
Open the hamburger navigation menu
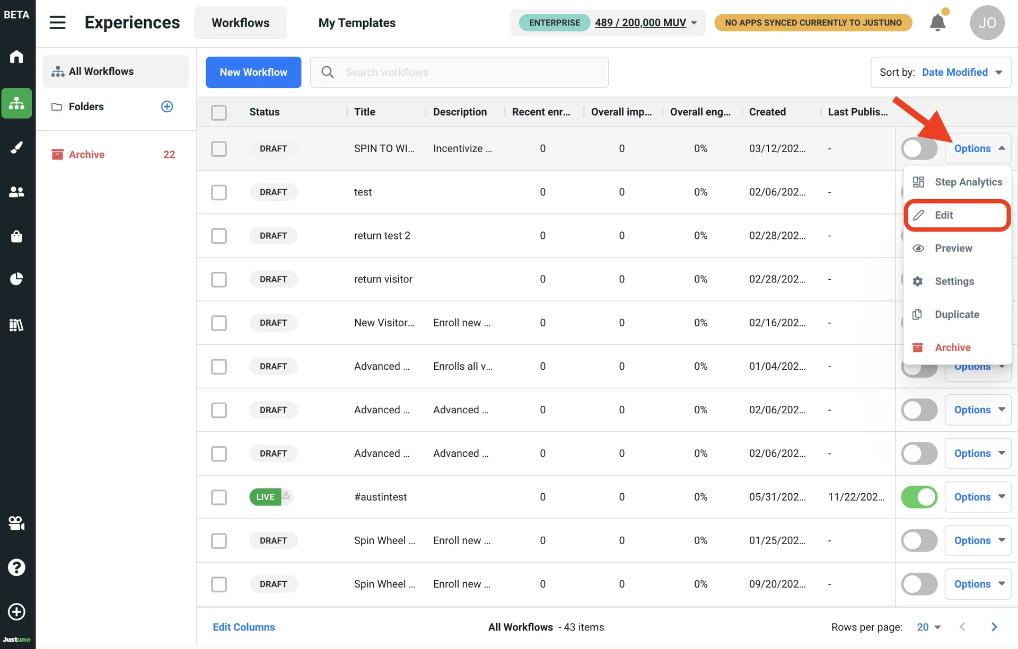57,22
